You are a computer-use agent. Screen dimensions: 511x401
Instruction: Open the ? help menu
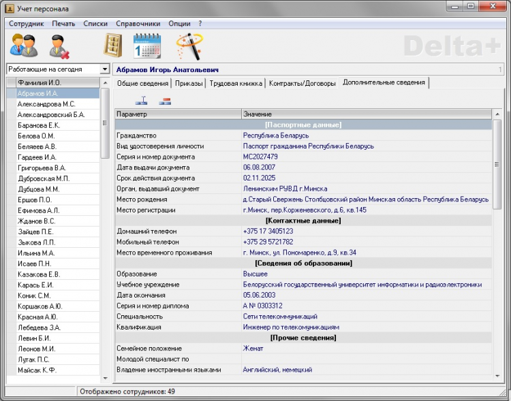(x=200, y=23)
